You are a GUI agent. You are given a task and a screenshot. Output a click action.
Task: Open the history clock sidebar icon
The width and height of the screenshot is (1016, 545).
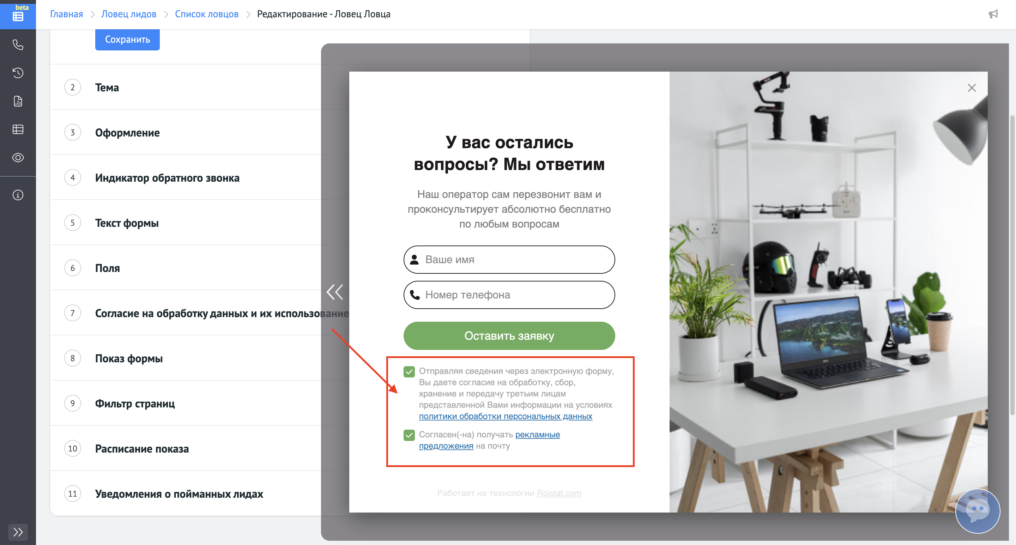click(18, 73)
